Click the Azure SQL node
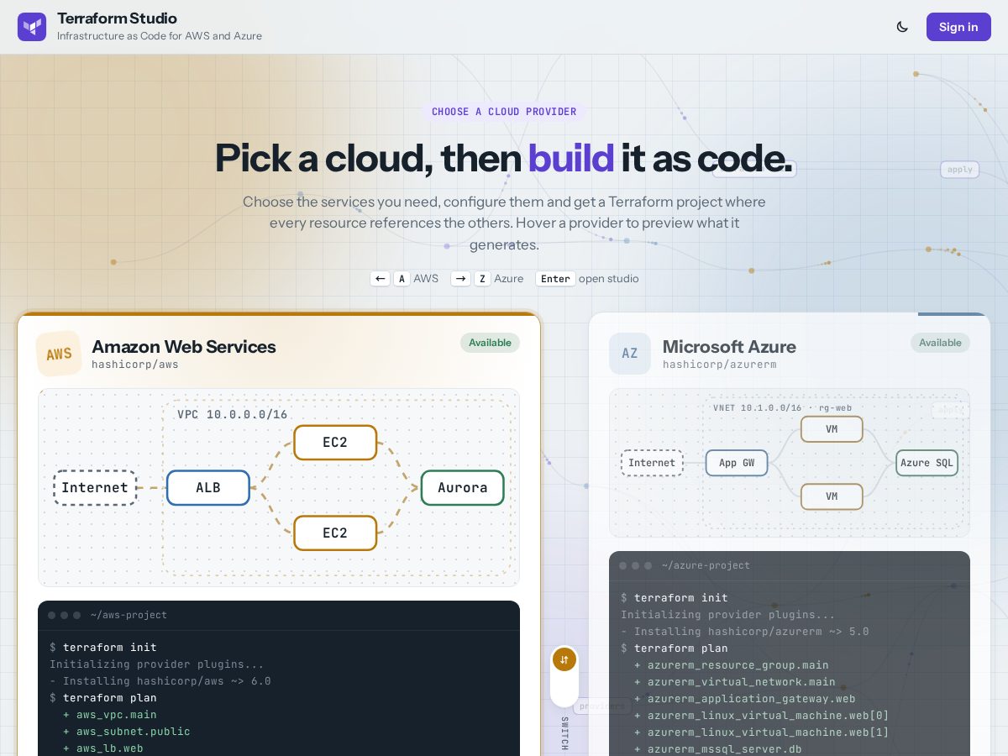The width and height of the screenshot is (1008, 756). pos(927,463)
